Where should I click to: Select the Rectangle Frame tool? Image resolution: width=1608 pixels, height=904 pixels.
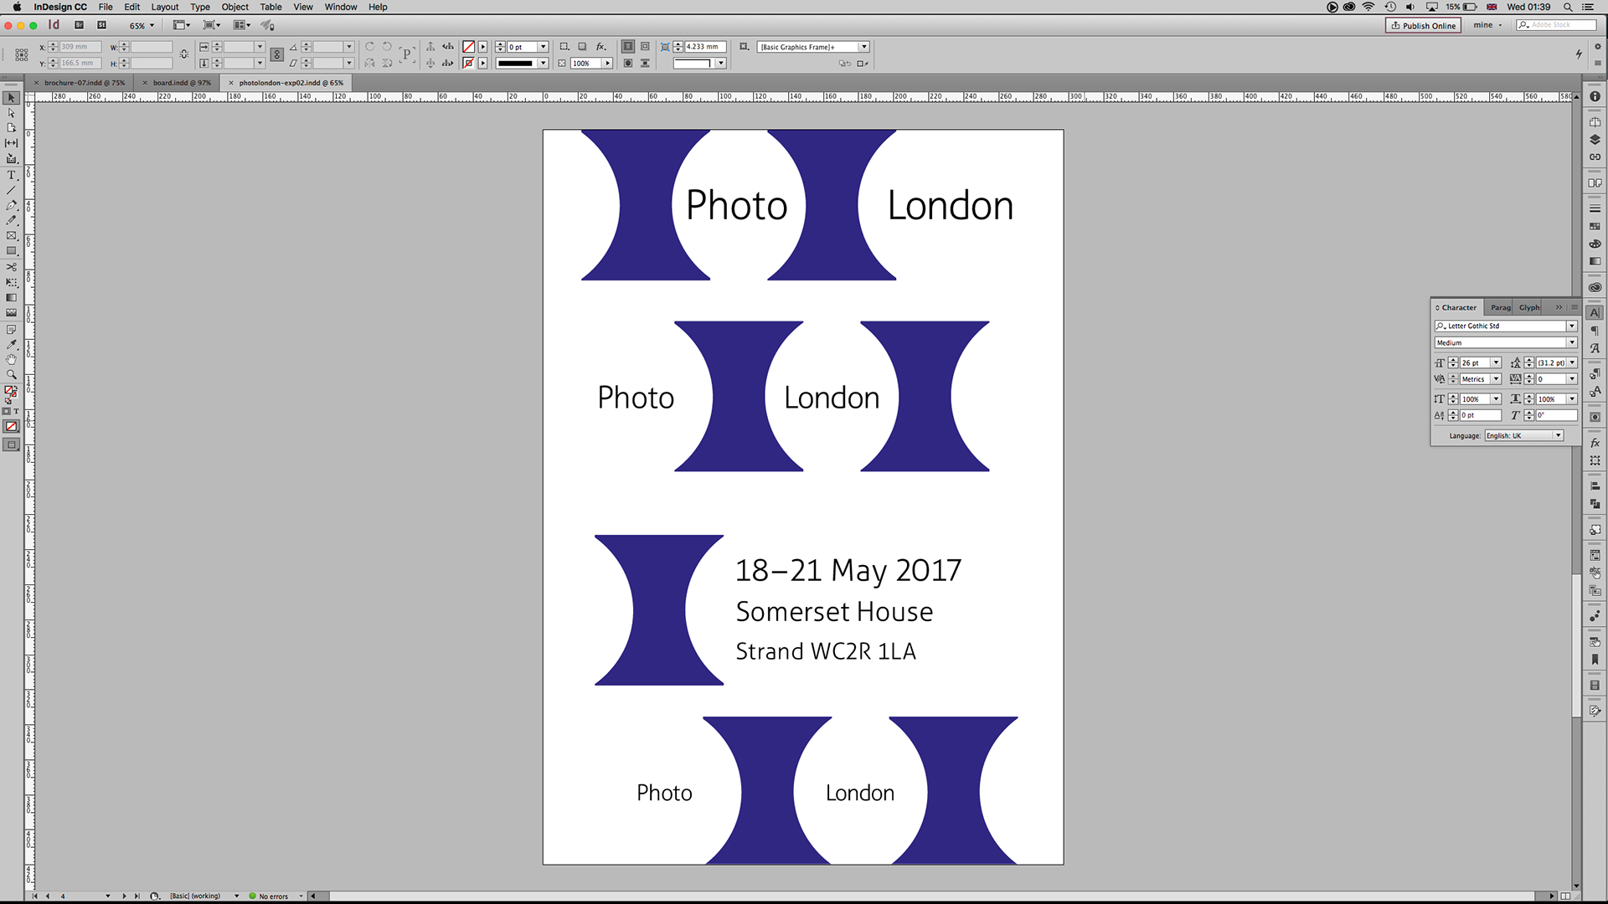click(x=12, y=236)
